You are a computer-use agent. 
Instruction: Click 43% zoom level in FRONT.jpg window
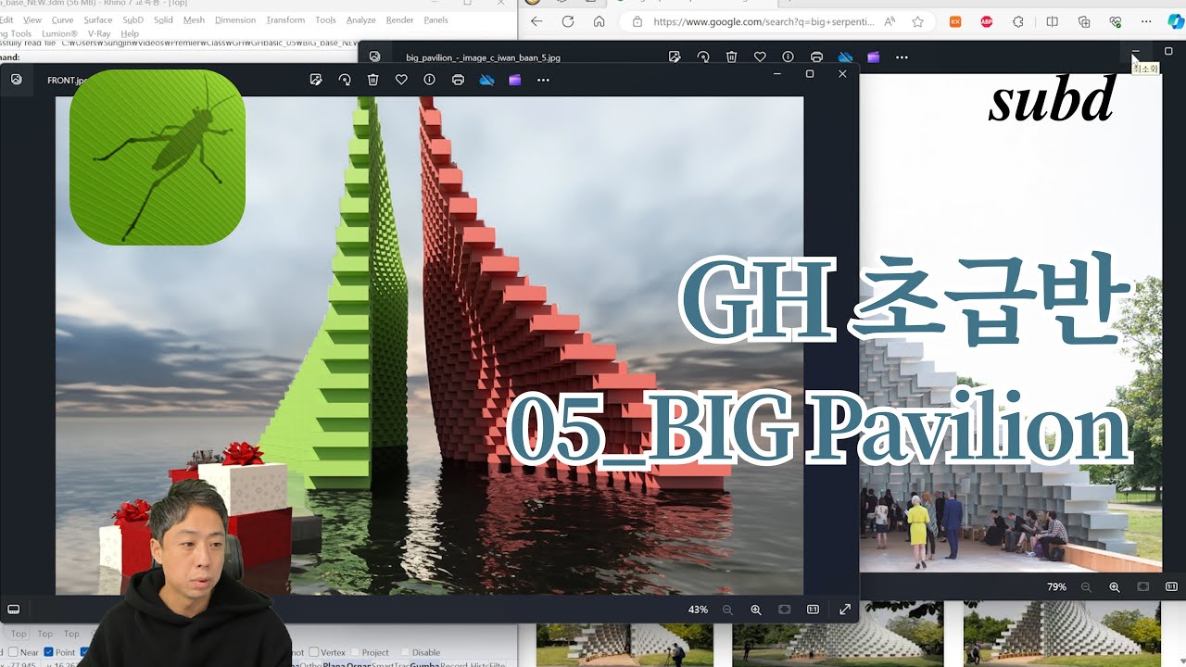(698, 610)
